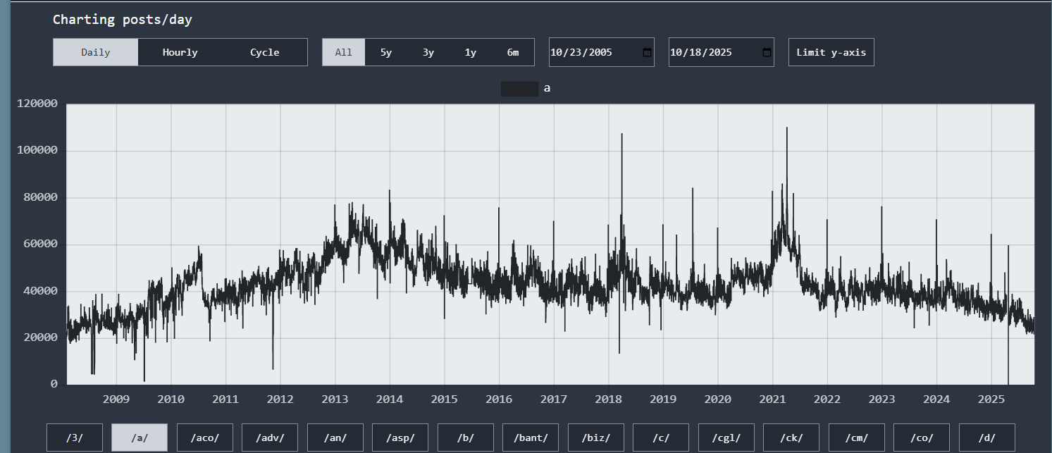
Task: Select the /a/ board
Action: click(140, 438)
